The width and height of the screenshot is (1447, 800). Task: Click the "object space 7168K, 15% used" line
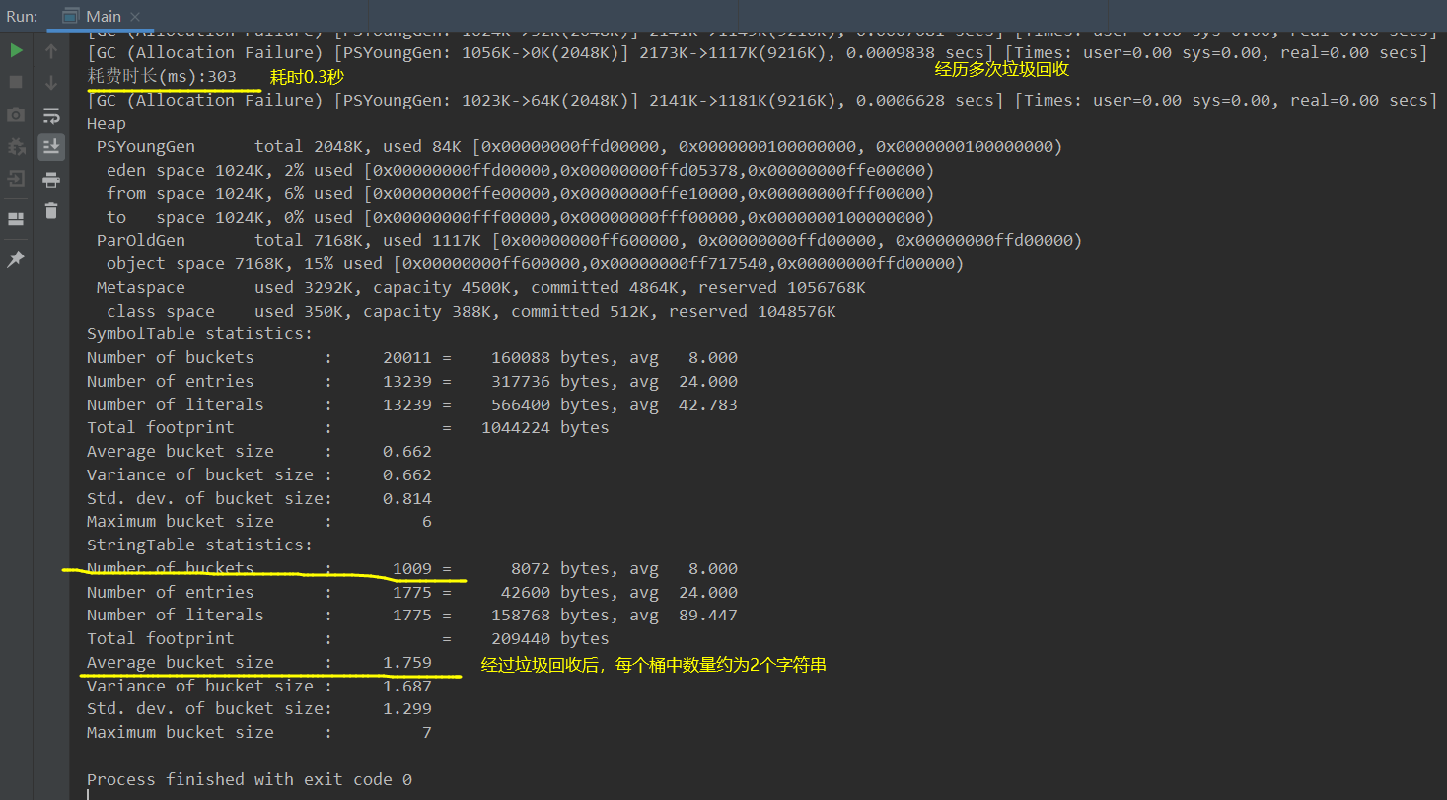535,263
